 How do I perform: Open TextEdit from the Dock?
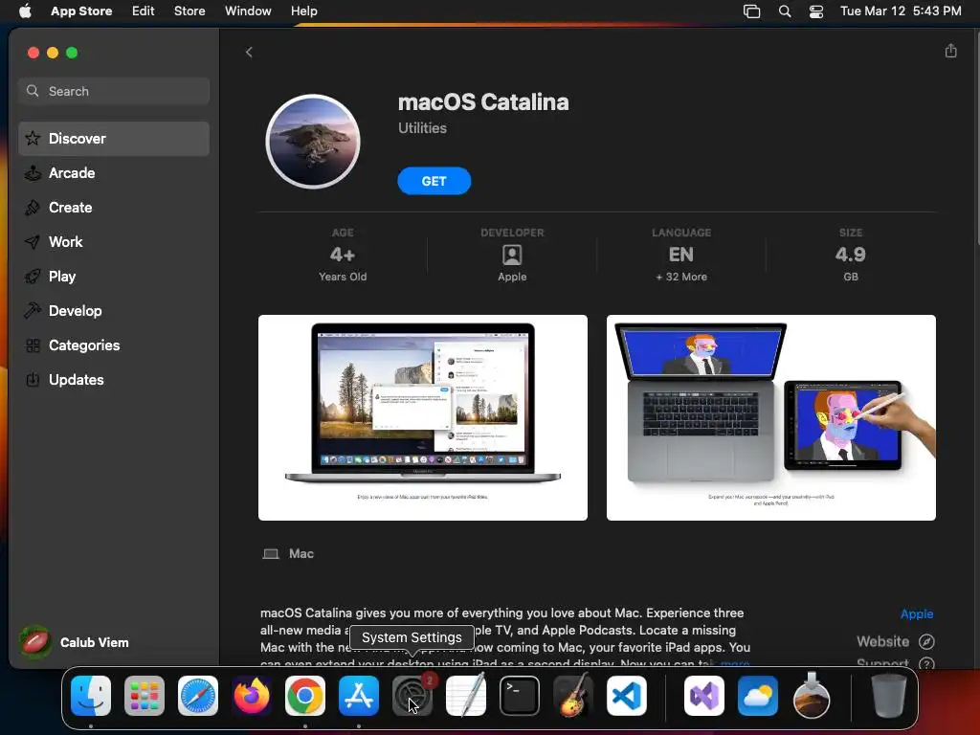coord(466,696)
